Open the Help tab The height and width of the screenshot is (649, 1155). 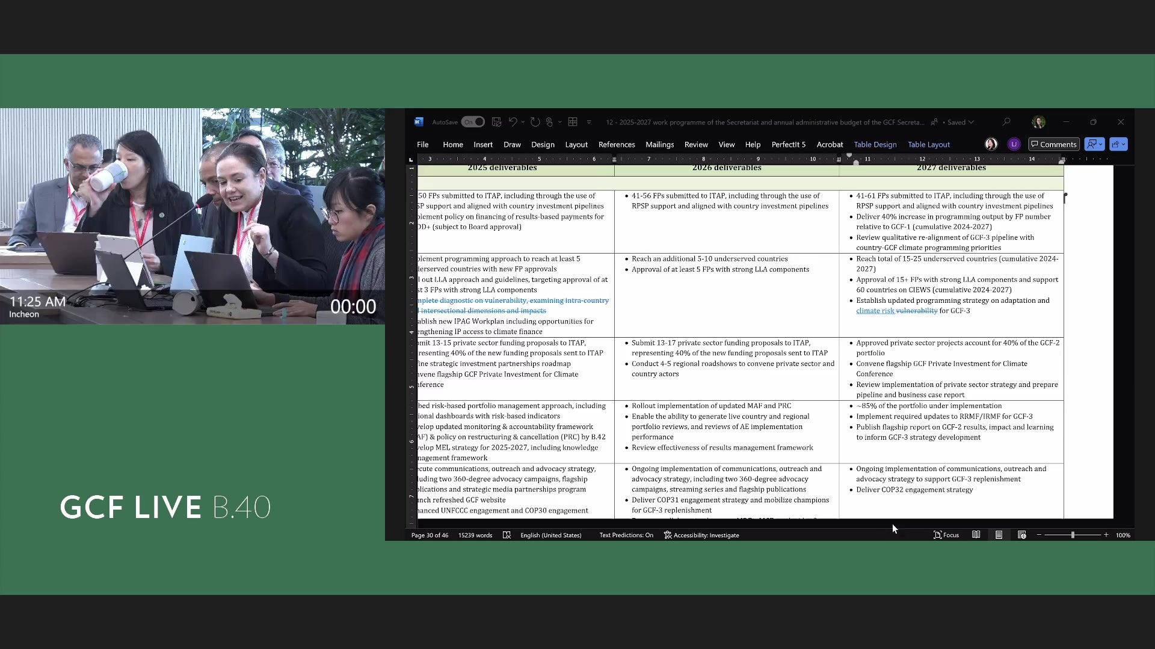(753, 144)
